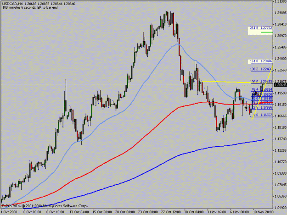Click price axis label 1.26970
This screenshot has width=287, height=215.
click(281, 36)
